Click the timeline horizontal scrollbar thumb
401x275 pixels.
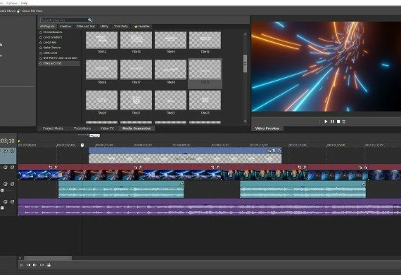48,258
